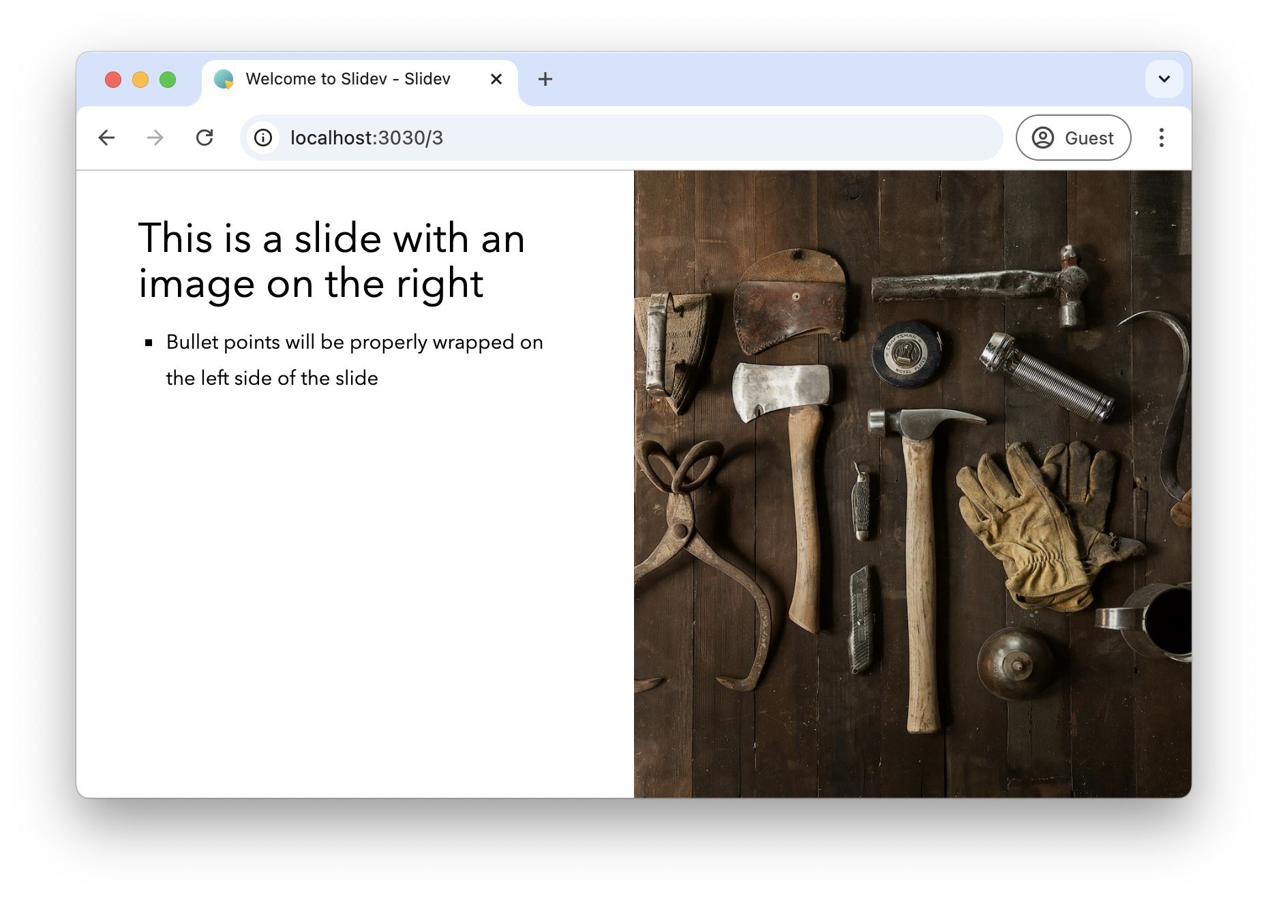Viewport: 1268px width, 899px height.
Task: Focus the localhost:3030/3 address bar
Action: [621, 138]
